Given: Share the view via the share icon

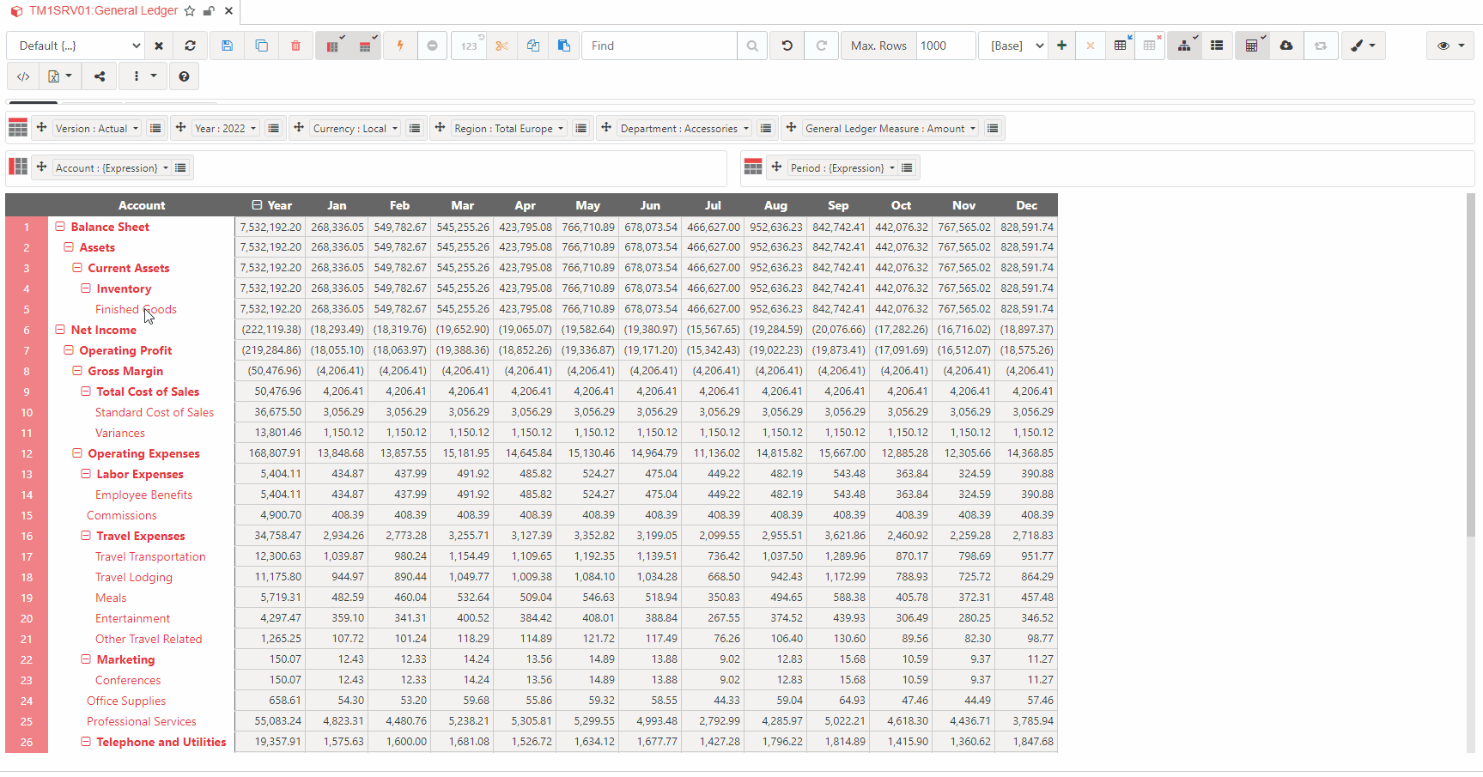Looking at the screenshot, I should point(99,76).
